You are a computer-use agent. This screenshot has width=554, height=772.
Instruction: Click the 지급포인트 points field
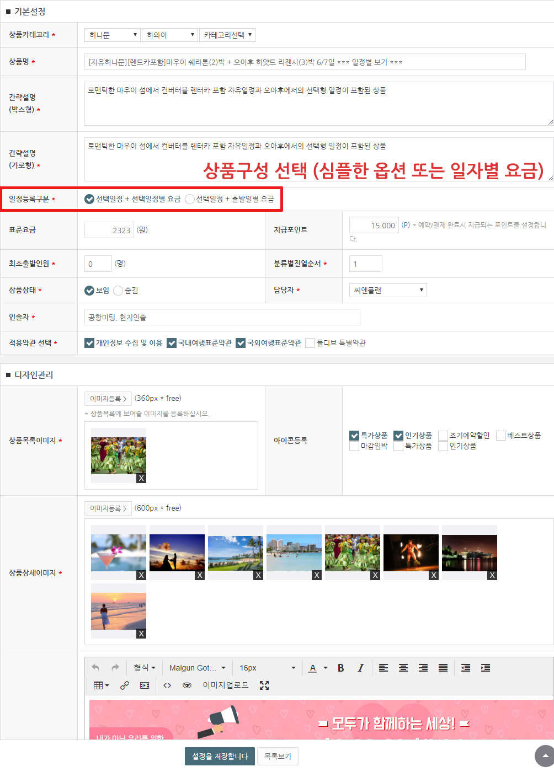(x=374, y=225)
